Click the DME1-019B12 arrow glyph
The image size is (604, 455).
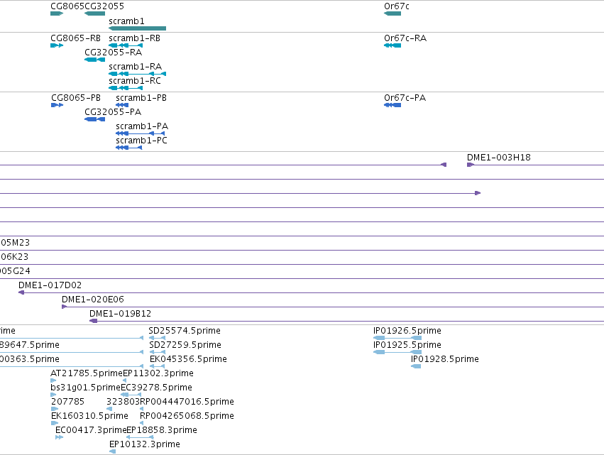(93, 321)
